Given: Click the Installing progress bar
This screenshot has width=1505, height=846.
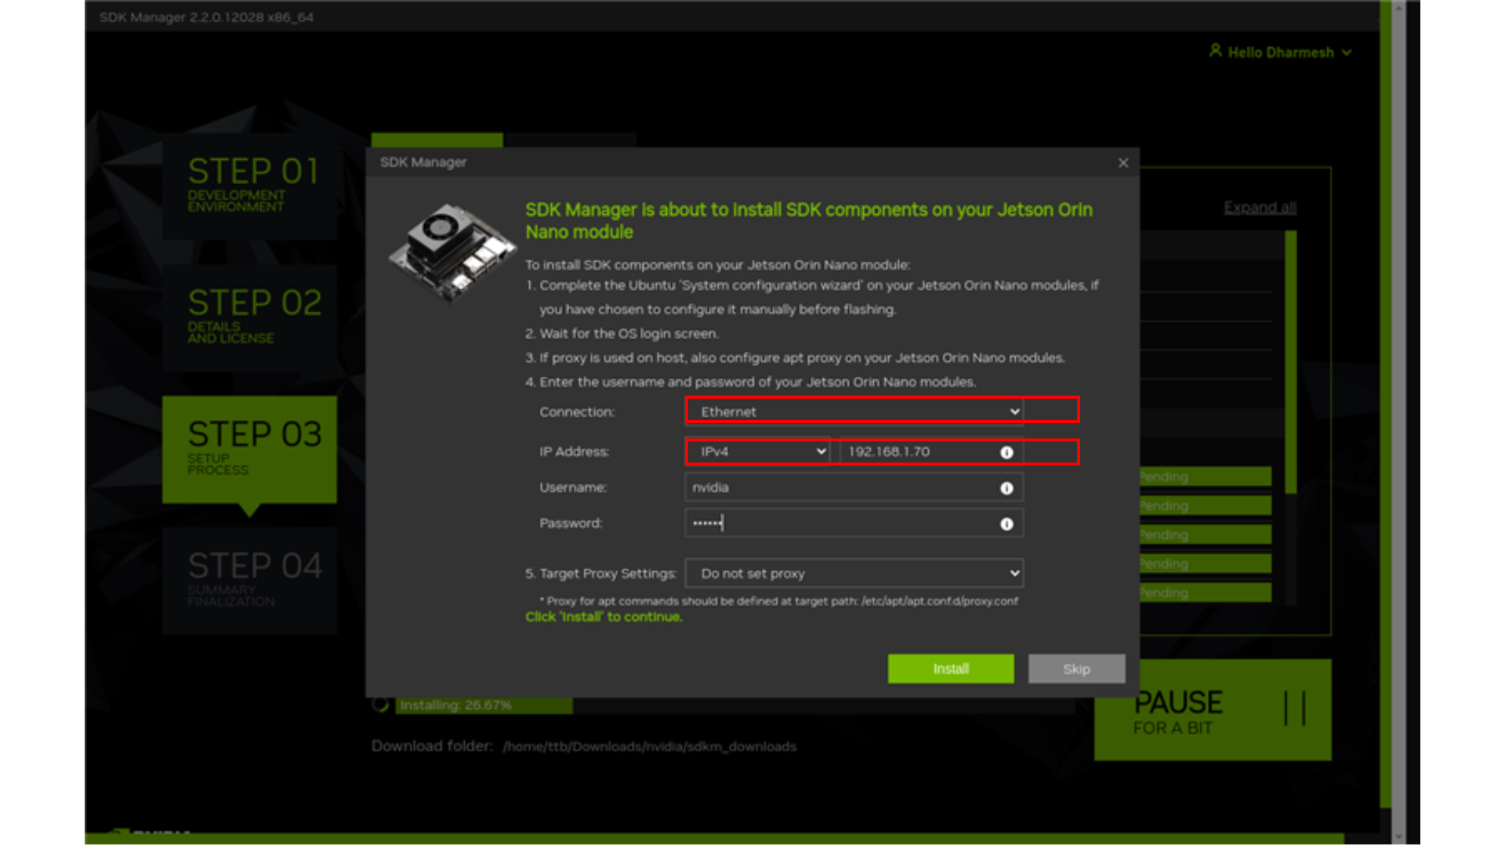Looking at the screenshot, I should pos(484,705).
